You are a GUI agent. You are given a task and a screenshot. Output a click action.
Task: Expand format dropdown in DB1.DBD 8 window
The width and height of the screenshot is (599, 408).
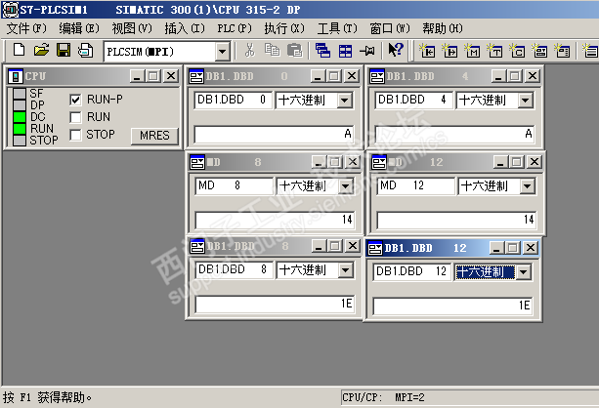point(345,270)
